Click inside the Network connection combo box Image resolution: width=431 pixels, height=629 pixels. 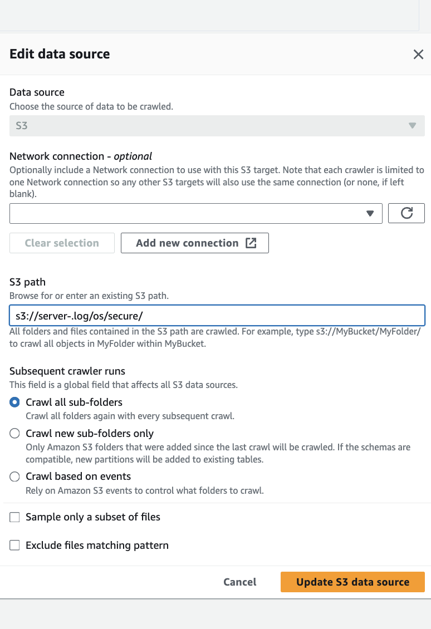(x=184, y=213)
